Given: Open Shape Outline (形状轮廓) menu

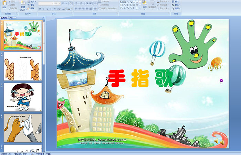Looking at the screenshot, I should [x=163, y=5].
